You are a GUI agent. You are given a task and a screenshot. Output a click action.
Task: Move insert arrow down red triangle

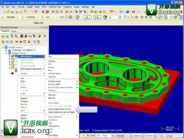point(17,42)
